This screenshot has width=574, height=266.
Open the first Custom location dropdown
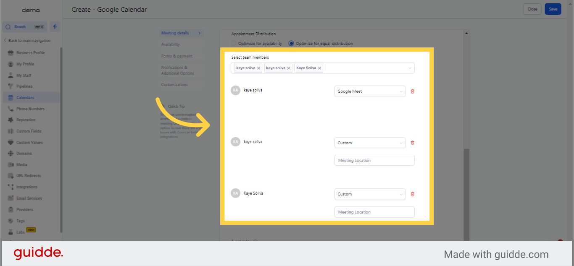click(x=370, y=143)
